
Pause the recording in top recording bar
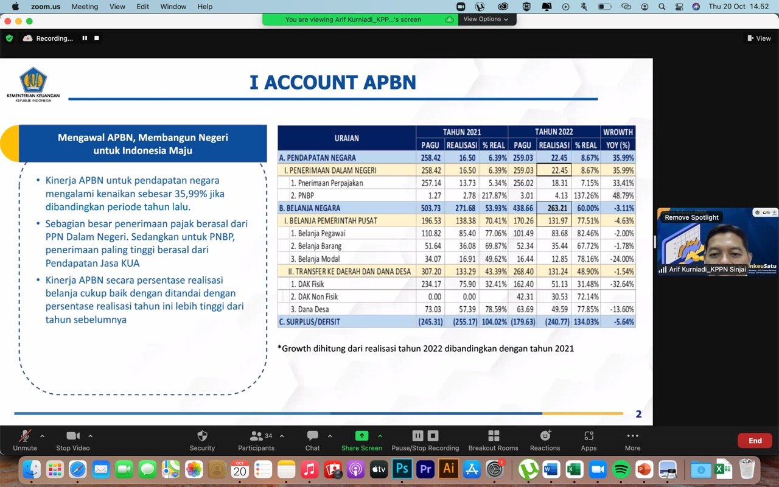[x=85, y=38]
